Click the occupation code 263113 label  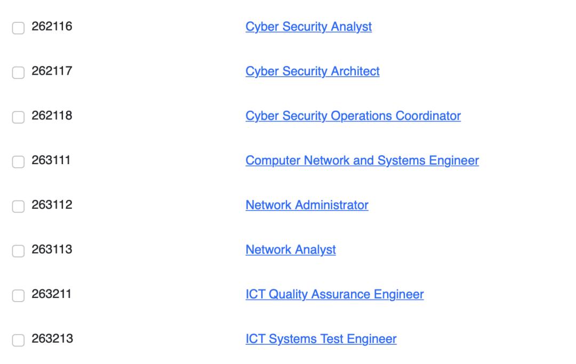click(x=52, y=249)
